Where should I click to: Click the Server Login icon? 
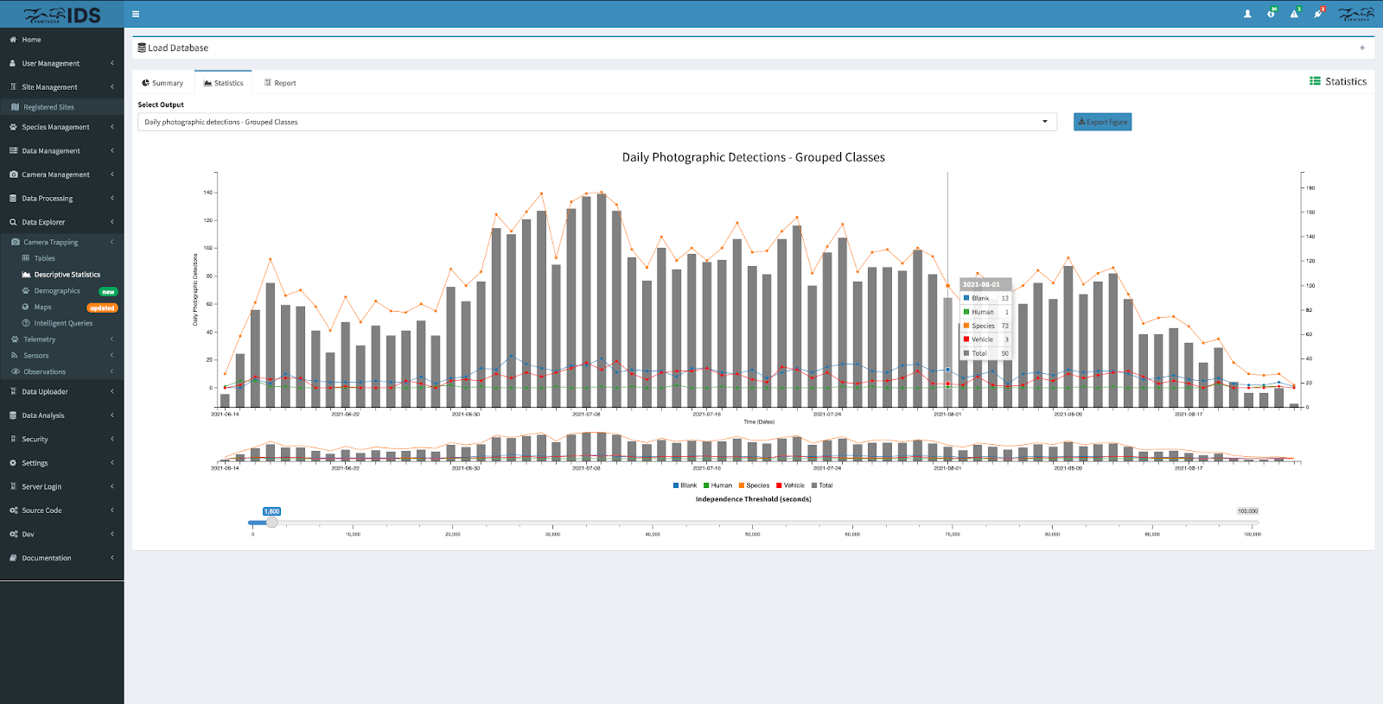(x=13, y=486)
